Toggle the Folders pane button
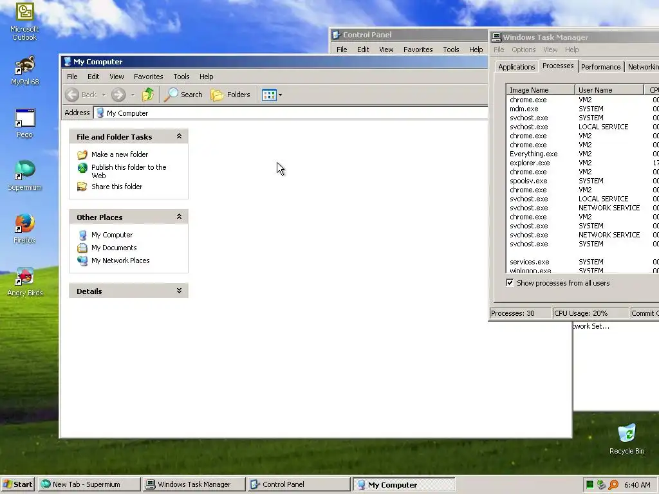 coord(230,95)
